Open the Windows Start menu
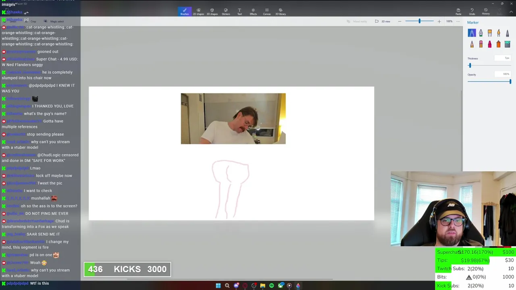 218,286
